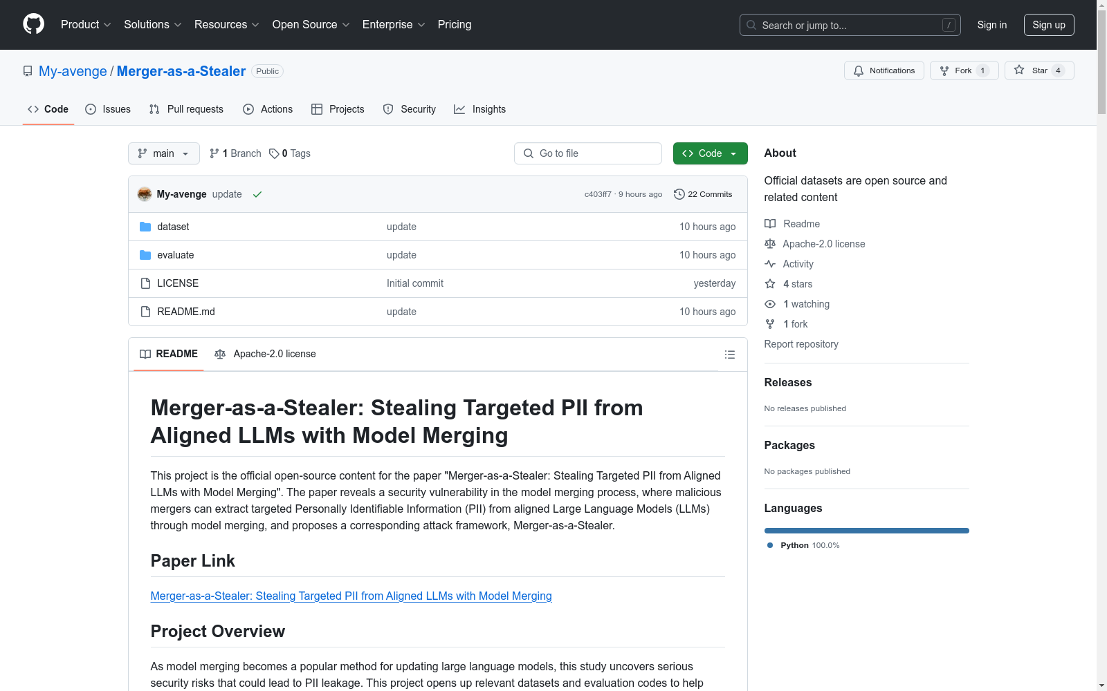
Task: Expand the Product menu
Action: pos(86,25)
